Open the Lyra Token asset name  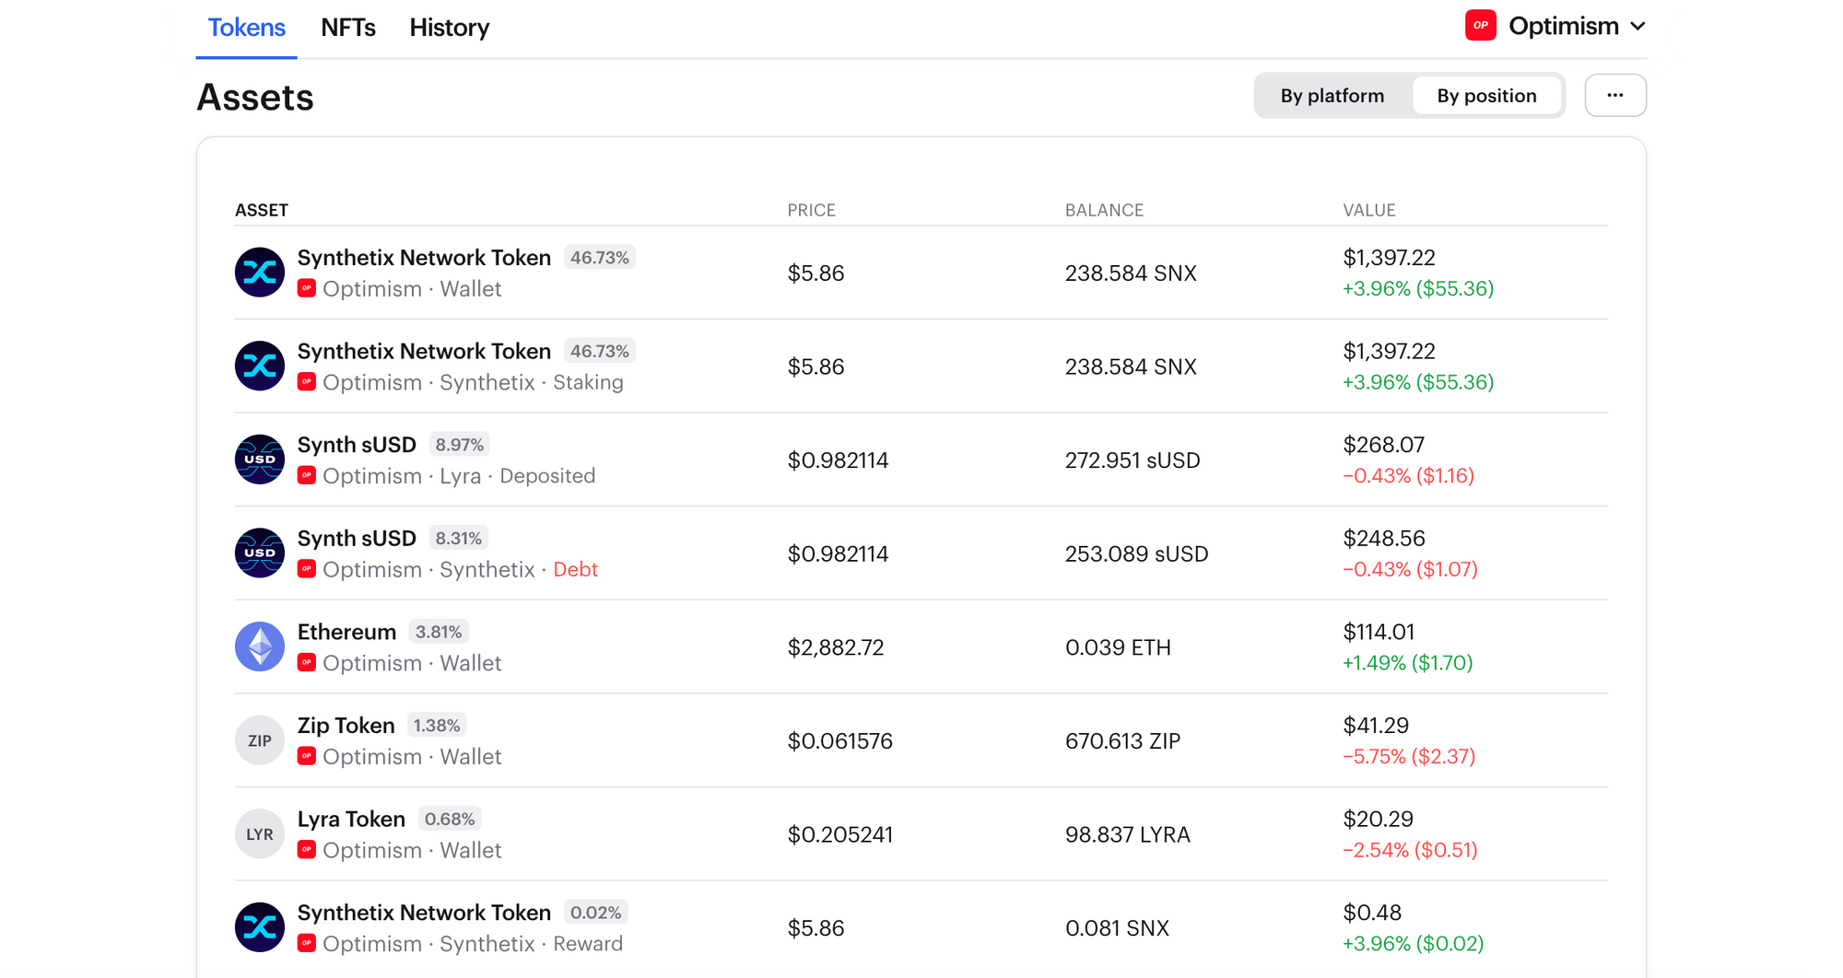pos(351,819)
